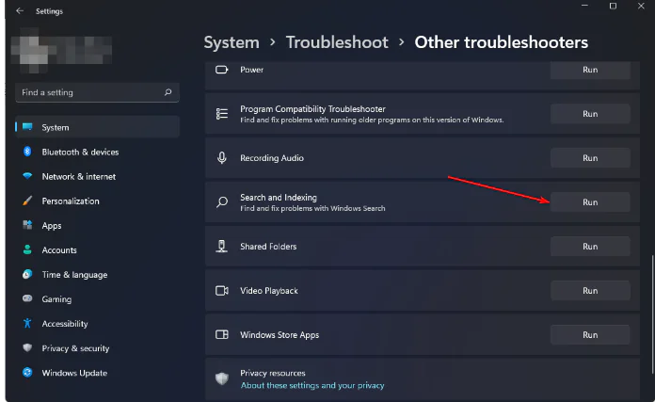655x402 pixels.
Task: Click the Windows Store Apps icon
Action: 222,335
